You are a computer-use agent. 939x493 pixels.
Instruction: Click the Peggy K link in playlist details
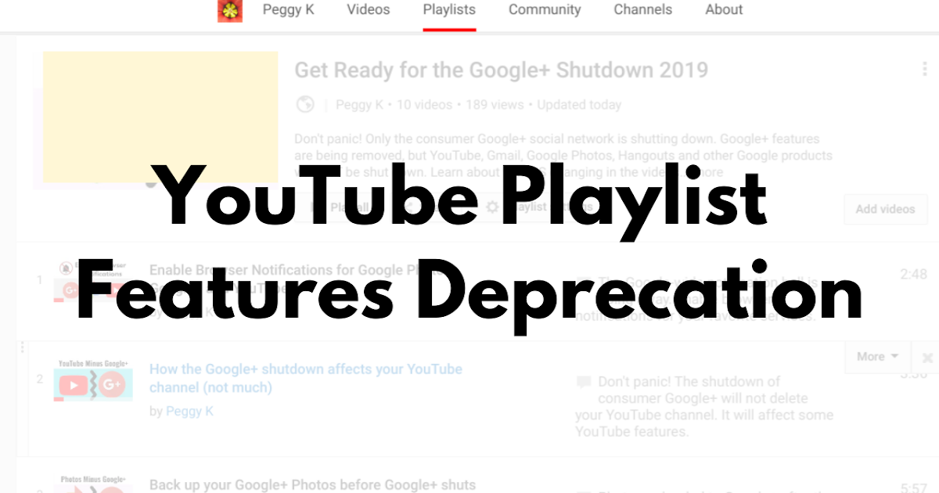(x=361, y=105)
